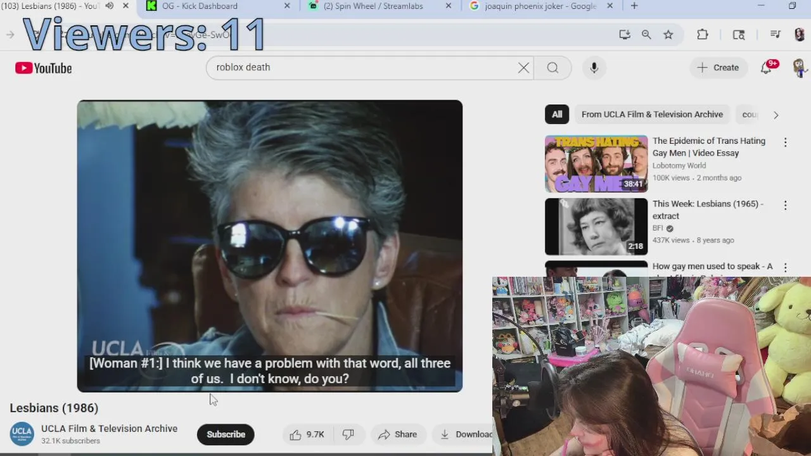811x456 pixels.
Task: Subscribe to UCLA Film & Television Archive
Action: tap(226, 434)
